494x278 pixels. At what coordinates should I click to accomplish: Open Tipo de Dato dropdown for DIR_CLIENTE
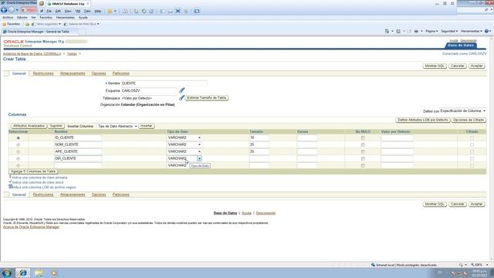pyautogui.click(x=184, y=158)
